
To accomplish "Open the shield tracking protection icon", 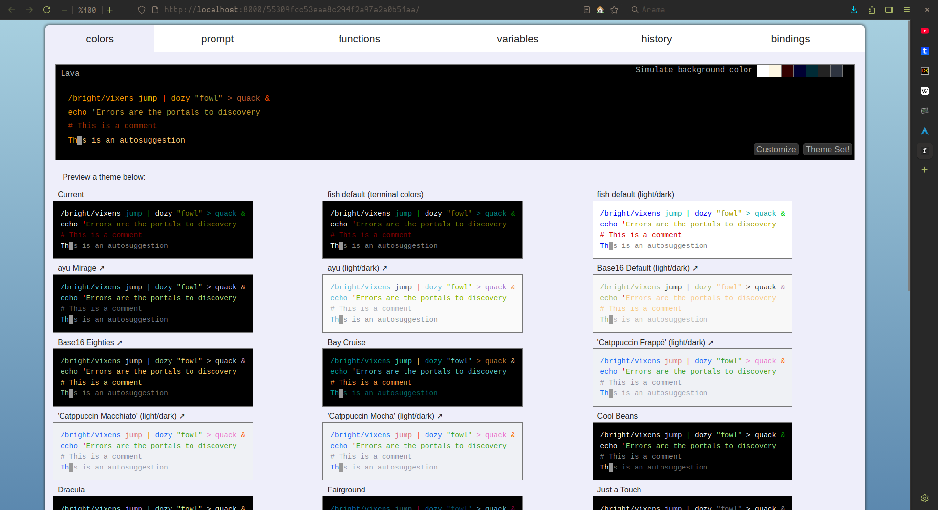I will [142, 10].
